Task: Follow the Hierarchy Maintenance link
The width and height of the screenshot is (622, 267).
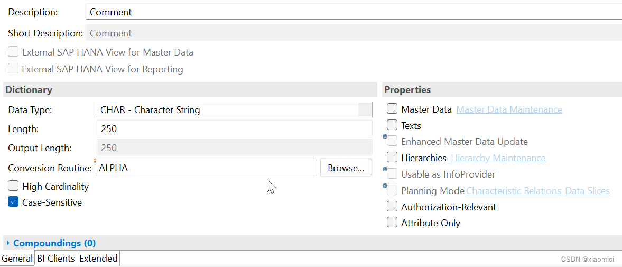Action: click(498, 158)
